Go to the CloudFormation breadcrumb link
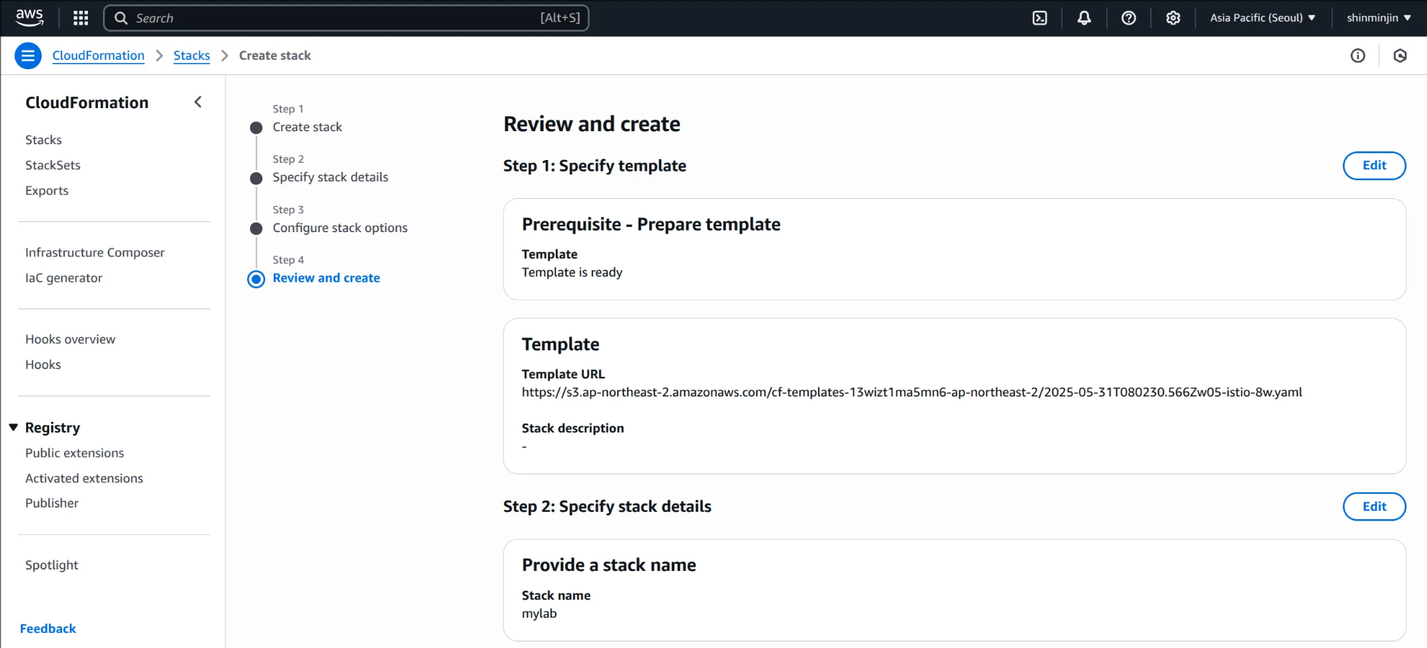This screenshot has height=648, width=1427. tap(98, 56)
